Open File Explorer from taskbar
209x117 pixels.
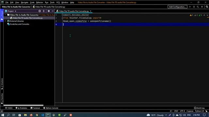click(x=25, y=115)
